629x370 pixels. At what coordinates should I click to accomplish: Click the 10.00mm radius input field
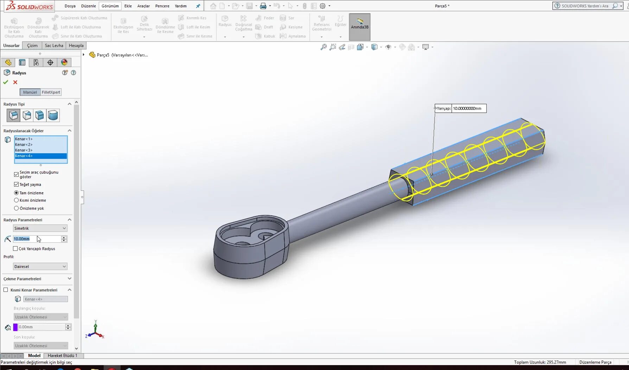pos(37,239)
